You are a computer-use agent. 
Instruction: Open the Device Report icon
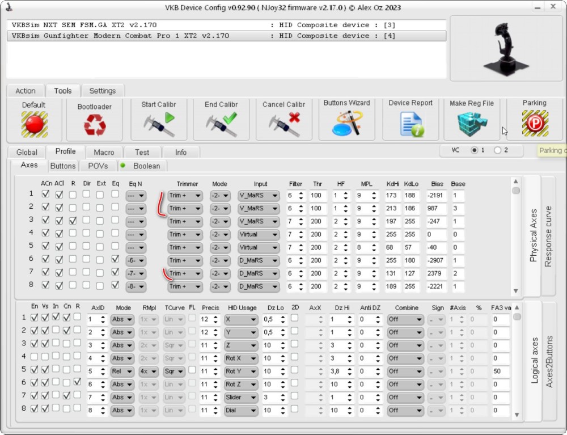411,124
